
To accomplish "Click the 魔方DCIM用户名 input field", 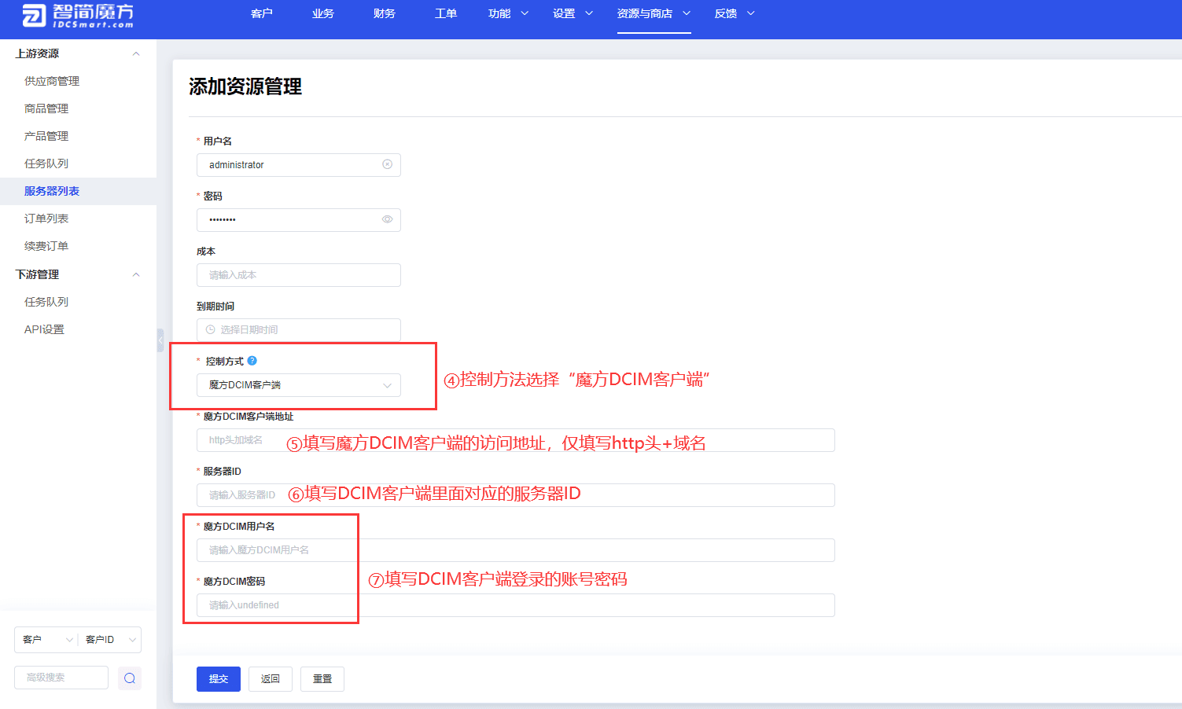I will pyautogui.click(x=516, y=550).
